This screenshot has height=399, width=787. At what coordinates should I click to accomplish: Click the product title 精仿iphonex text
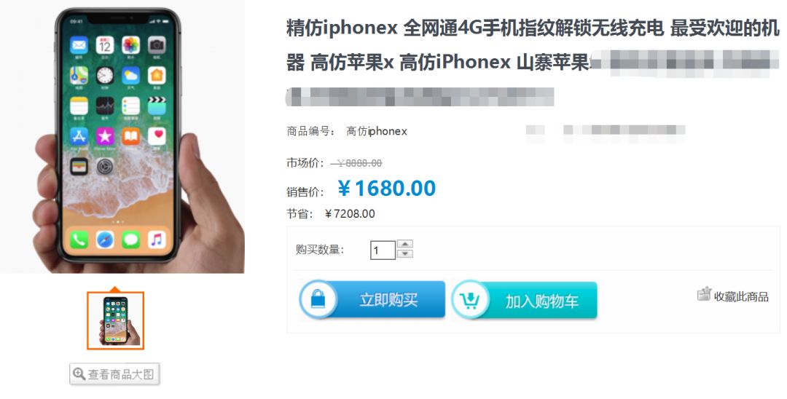tap(342, 28)
